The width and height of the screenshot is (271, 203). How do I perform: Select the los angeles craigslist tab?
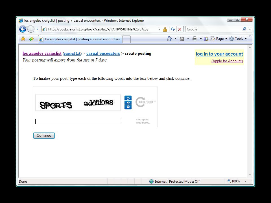click(80, 39)
